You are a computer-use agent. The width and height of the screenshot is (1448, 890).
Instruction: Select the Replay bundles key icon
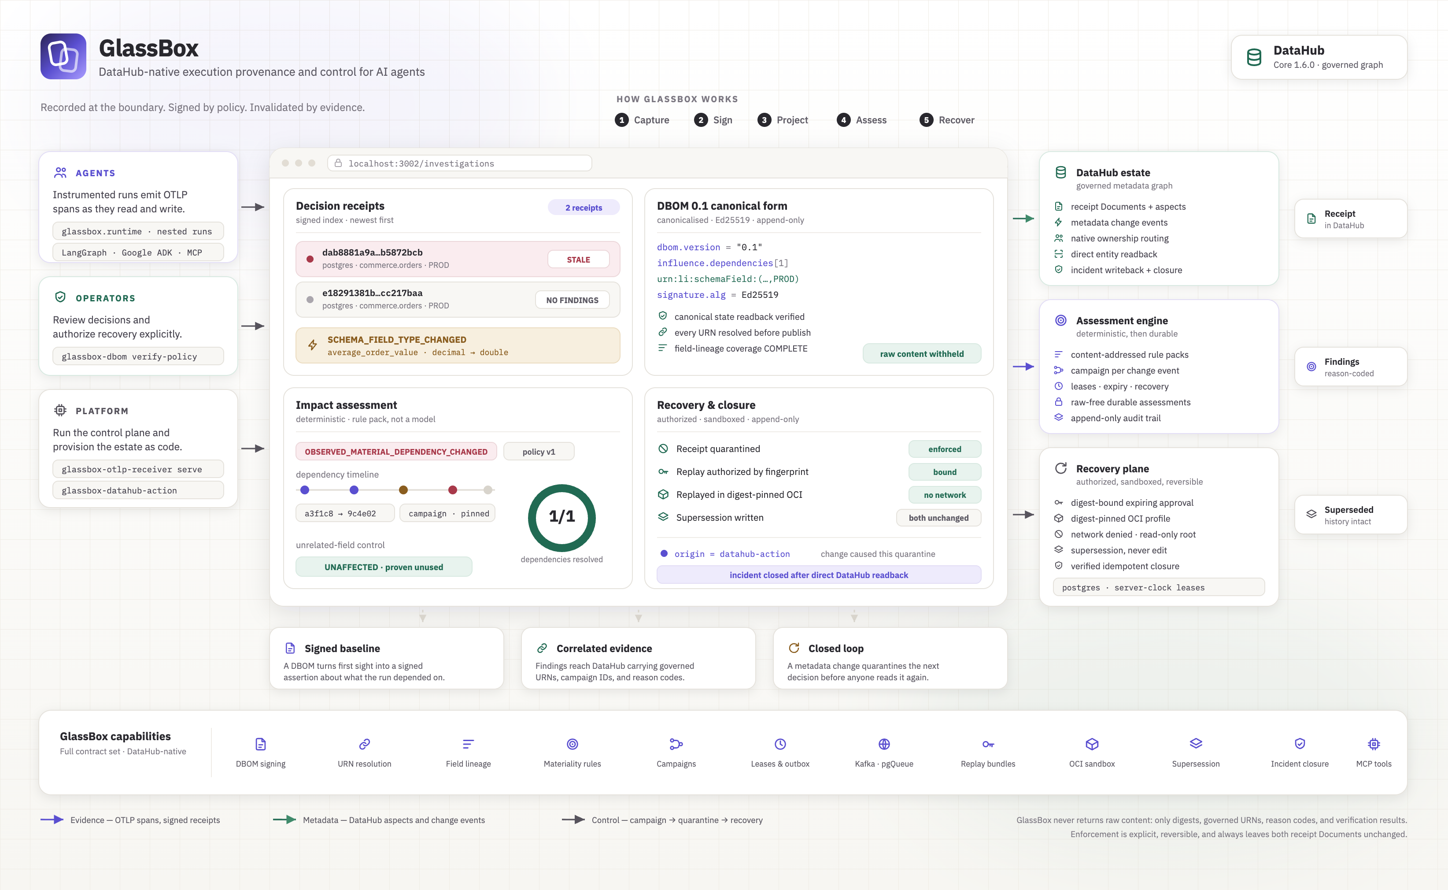[x=988, y=744]
